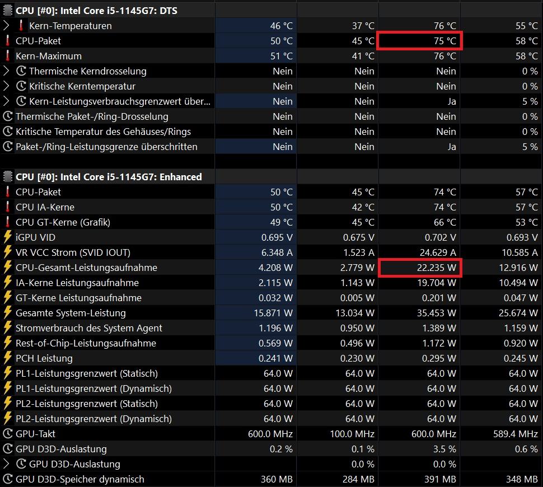This screenshot has height=487, width=543.
Task: Expand the nested GPU D3D-Auslastung row
Action: pyautogui.click(x=6, y=464)
